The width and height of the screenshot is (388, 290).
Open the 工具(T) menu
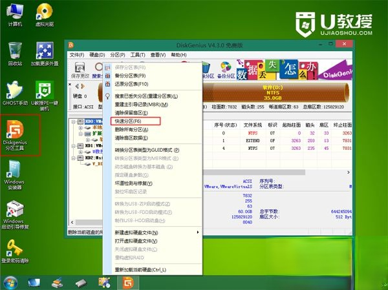[x=138, y=55]
